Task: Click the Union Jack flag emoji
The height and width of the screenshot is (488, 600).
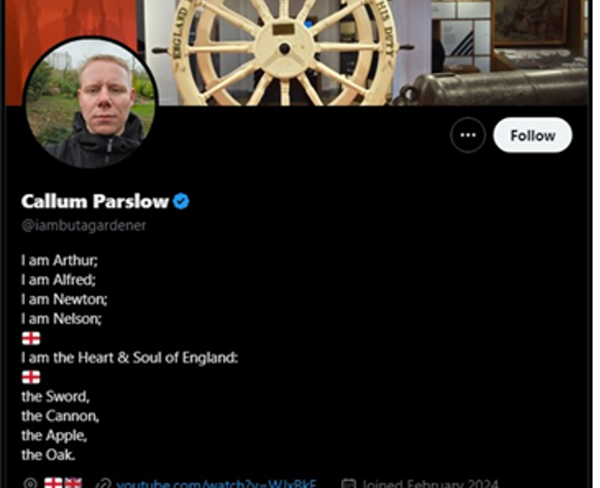Action: (73, 483)
